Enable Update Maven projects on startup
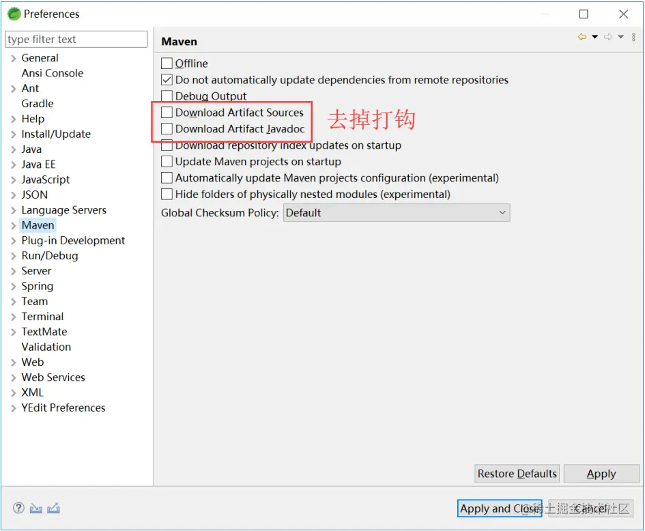 (x=167, y=161)
